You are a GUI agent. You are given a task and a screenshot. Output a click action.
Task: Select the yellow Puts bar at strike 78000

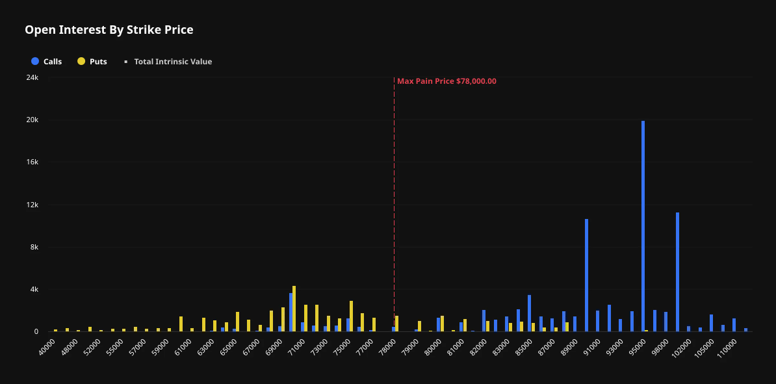click(397, 324)
